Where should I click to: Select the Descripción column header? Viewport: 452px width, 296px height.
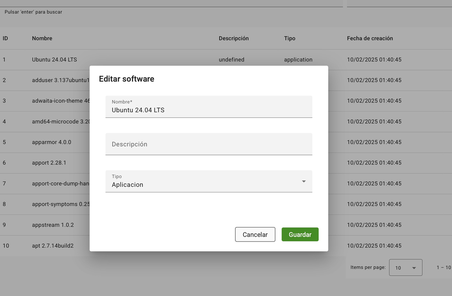[x=234, y=39]
